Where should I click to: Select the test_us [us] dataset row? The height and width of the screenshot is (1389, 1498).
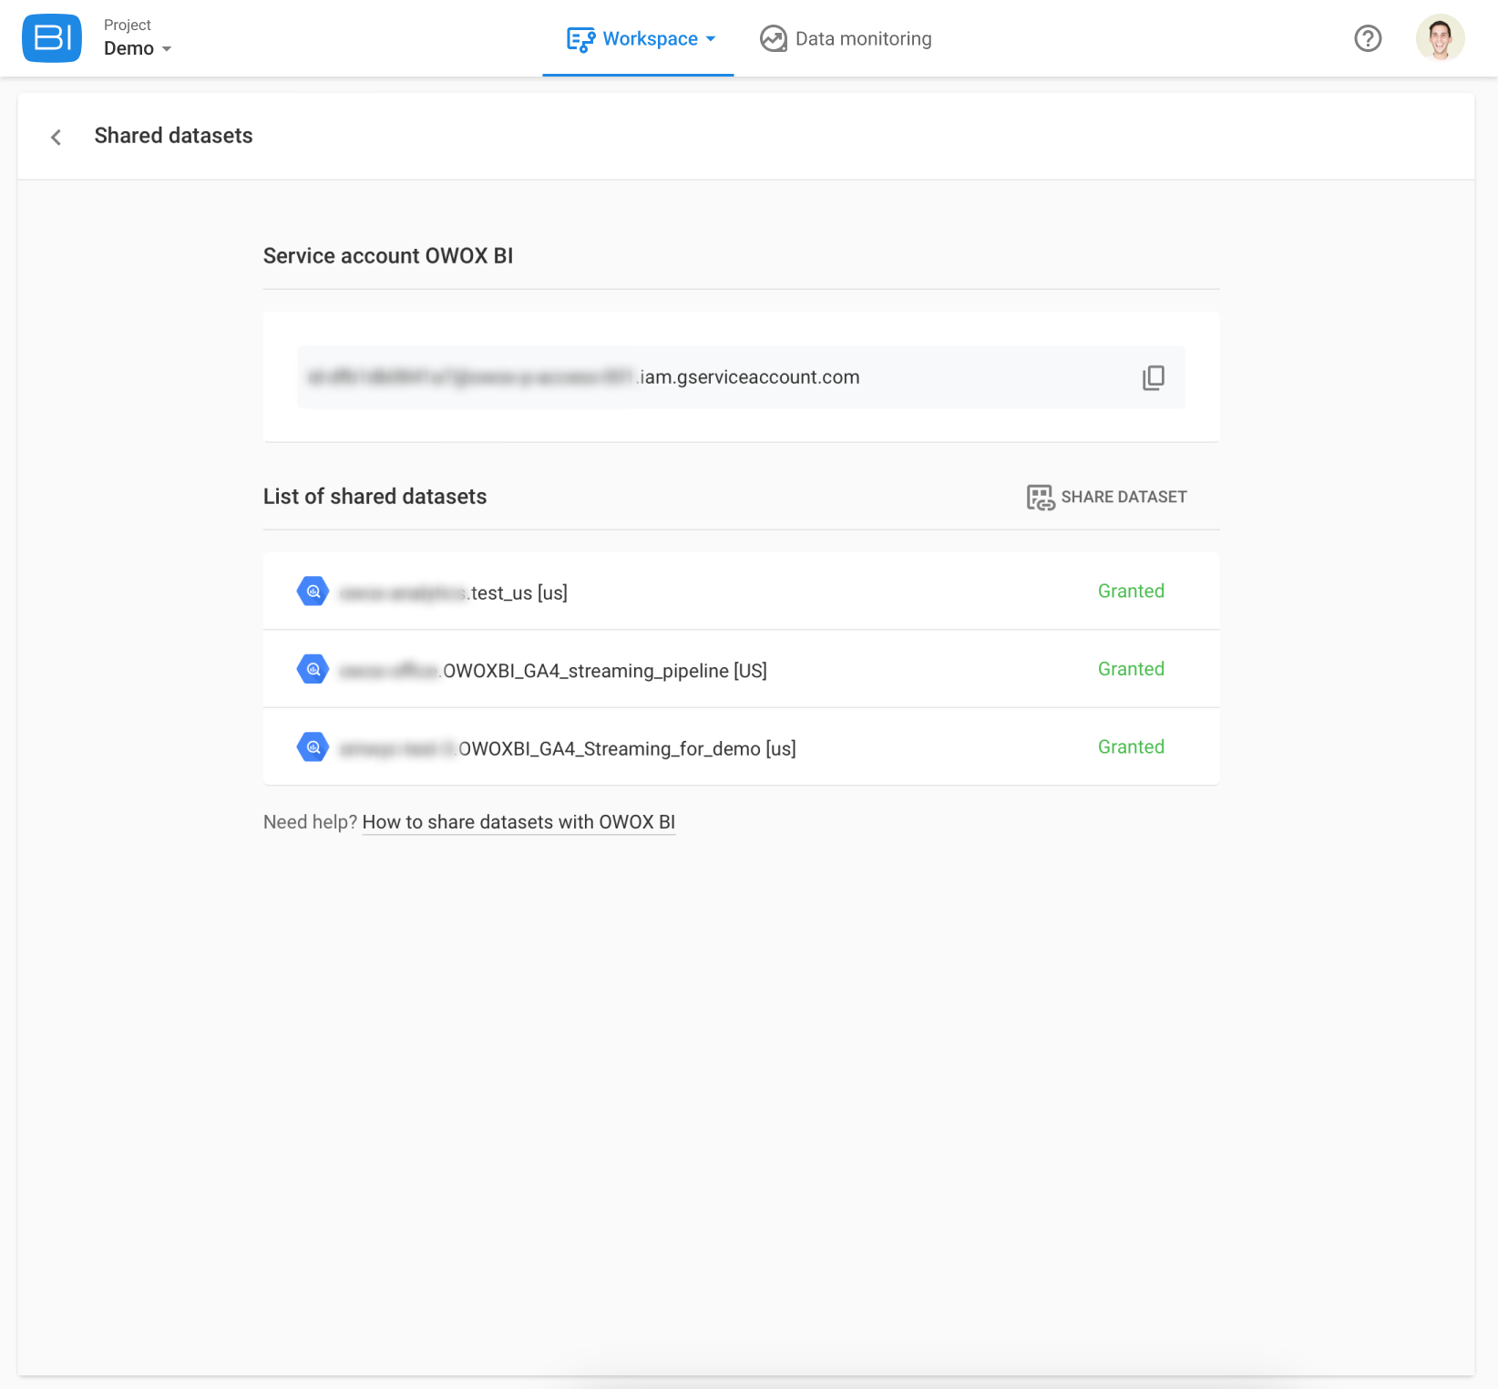741,592
